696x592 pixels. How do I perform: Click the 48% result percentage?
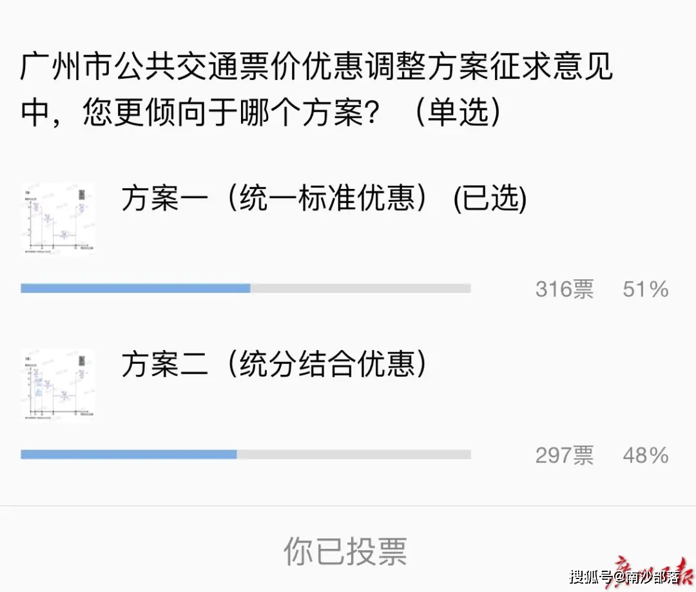(646, 456)
